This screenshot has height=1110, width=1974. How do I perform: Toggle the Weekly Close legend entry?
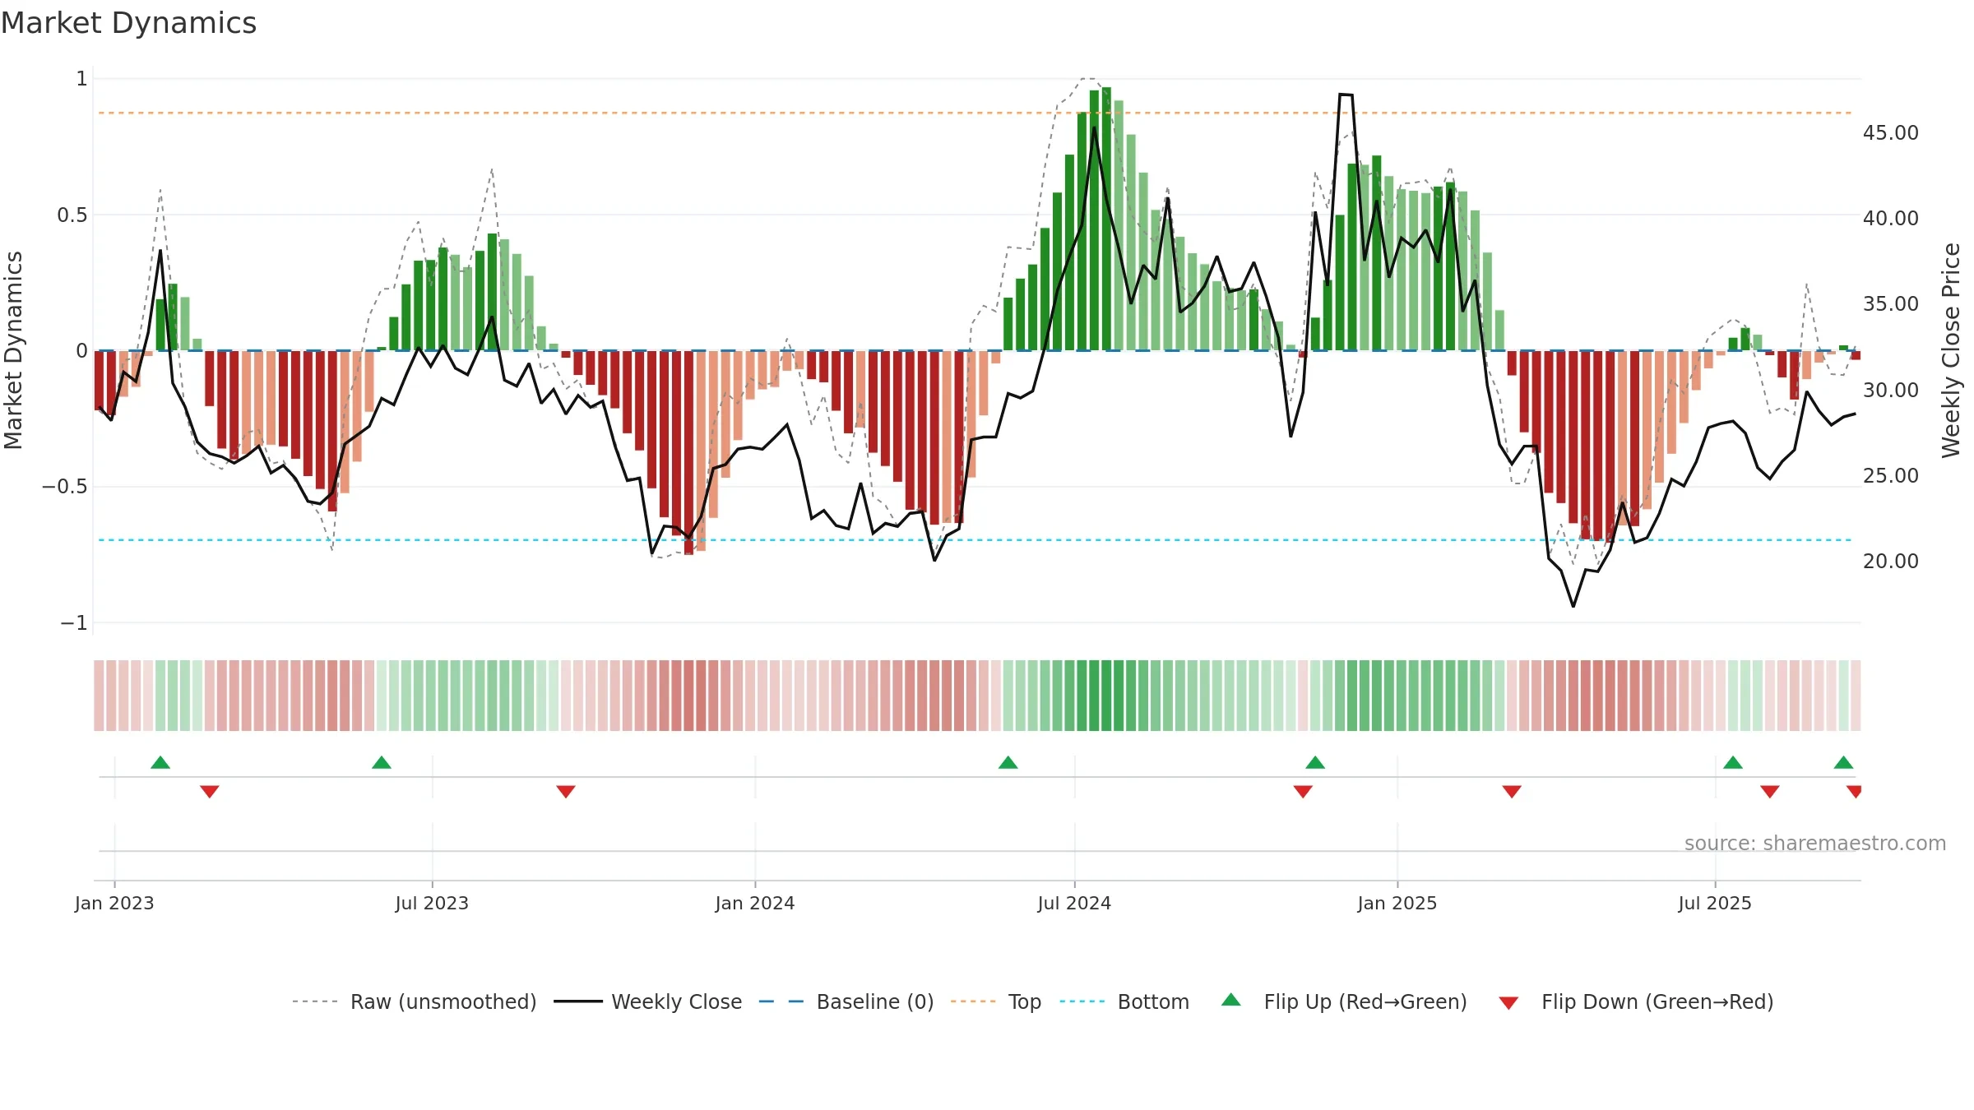click(x=647, y=1001)
